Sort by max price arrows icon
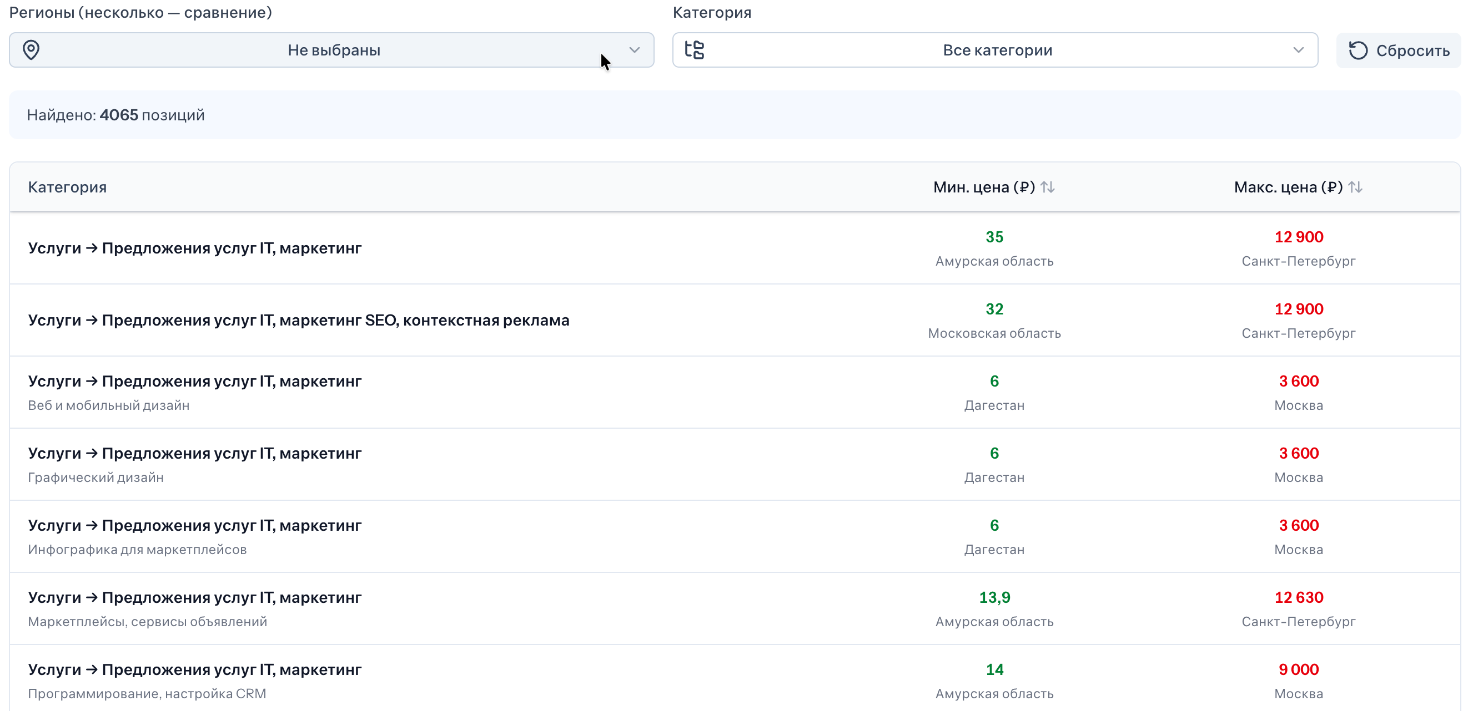Screen dimensions: 1468x711 1355,187
